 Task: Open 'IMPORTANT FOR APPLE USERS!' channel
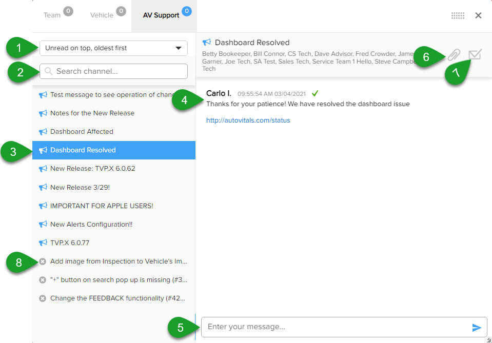click(113, 206)
